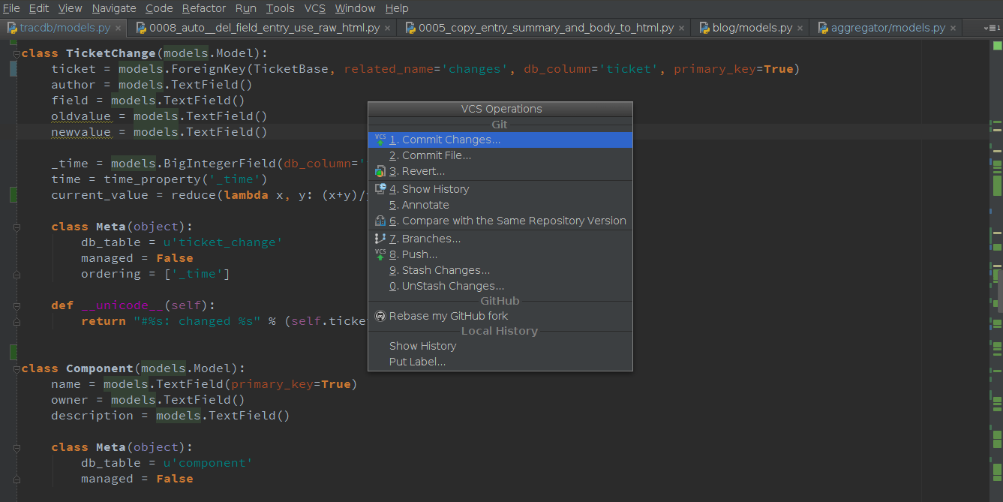Click green change marker beside current_value line

pos(13,195)
